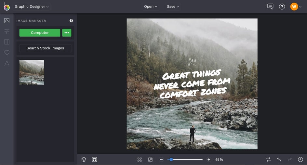Click the 45% zoom value
Viewport: 307px width, 165px height.
219,159
